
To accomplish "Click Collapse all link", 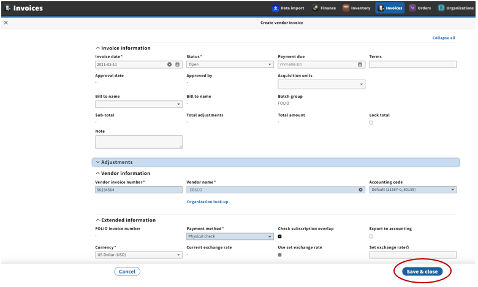I will [x=444, y=38].
